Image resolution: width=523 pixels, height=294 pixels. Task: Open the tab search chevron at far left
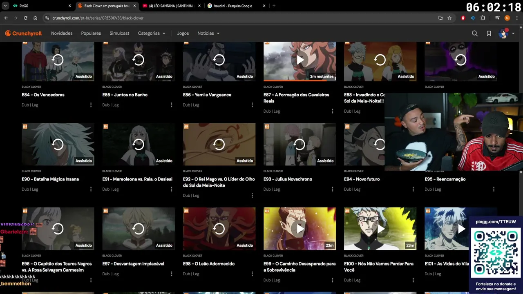[5, 6]
